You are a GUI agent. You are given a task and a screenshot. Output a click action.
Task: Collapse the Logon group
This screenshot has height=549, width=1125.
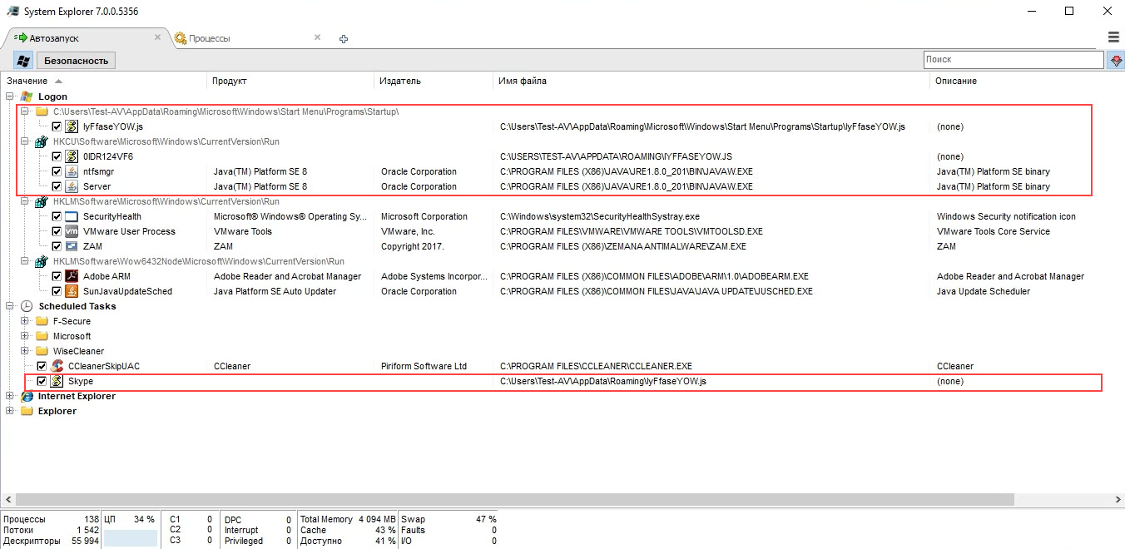[9, 96]
